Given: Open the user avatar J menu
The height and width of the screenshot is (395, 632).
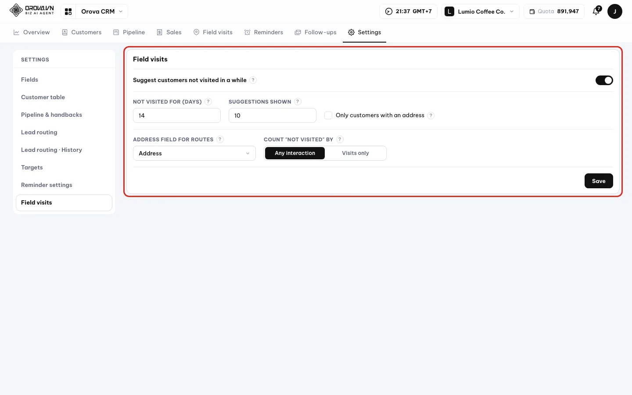Looking at the screenshot, I should (614, 11).
